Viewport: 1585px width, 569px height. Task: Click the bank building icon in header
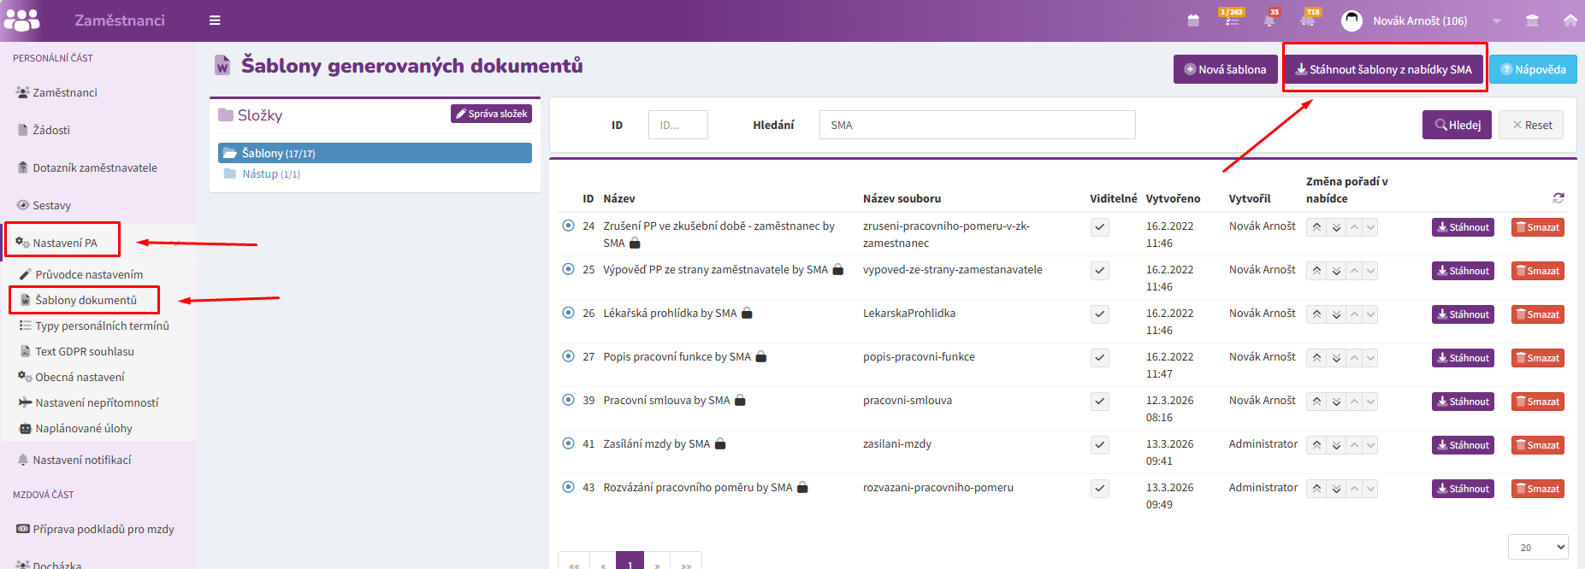1532,21
